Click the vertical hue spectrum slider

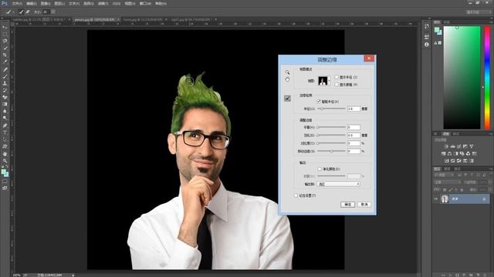click(487, 78)
